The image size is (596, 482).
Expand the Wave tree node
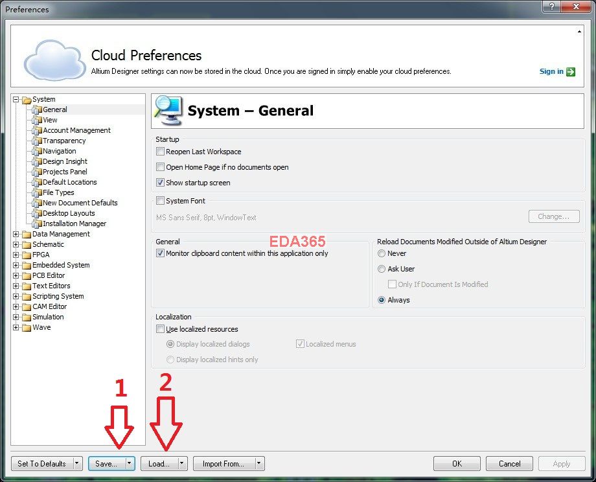(x=16, y=327)
